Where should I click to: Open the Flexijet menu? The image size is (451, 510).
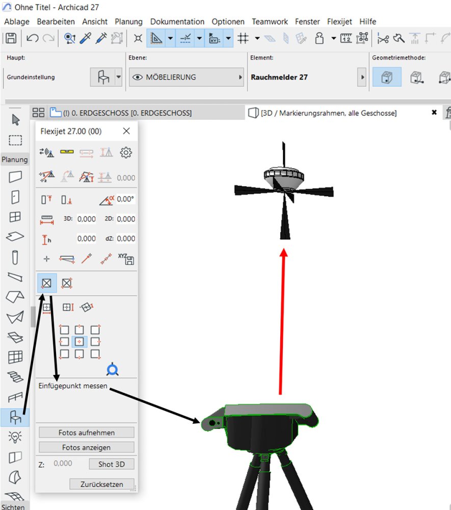tap(339, 21)
